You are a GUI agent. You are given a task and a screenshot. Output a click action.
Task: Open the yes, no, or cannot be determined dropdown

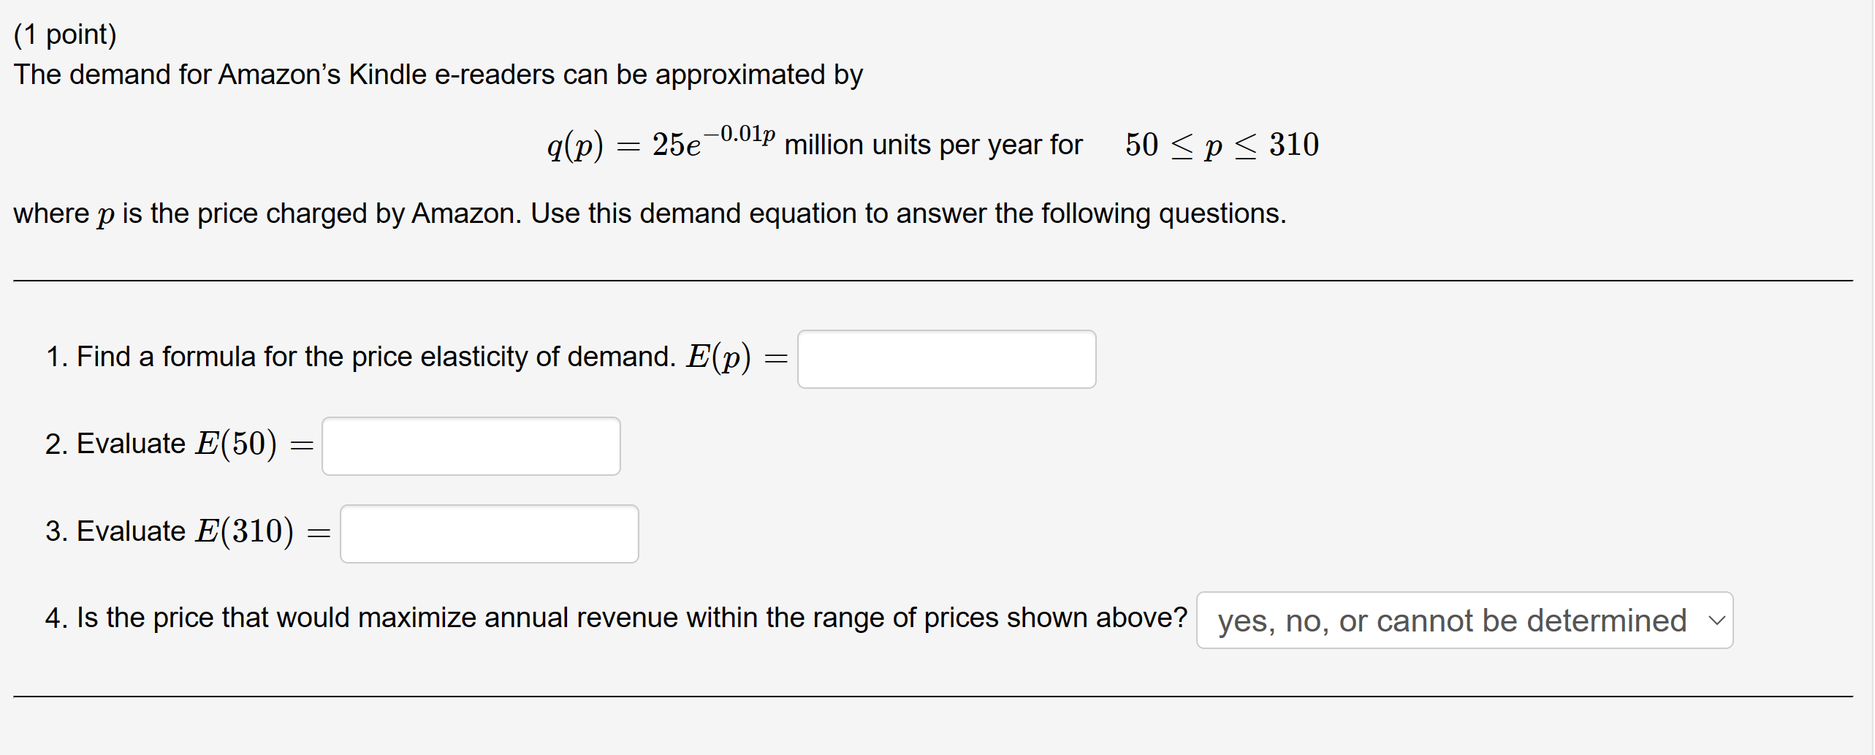1464,621
